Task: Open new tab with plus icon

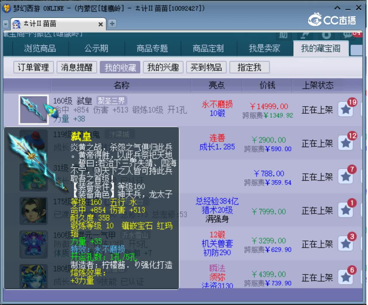Action: tap(112, 24)
